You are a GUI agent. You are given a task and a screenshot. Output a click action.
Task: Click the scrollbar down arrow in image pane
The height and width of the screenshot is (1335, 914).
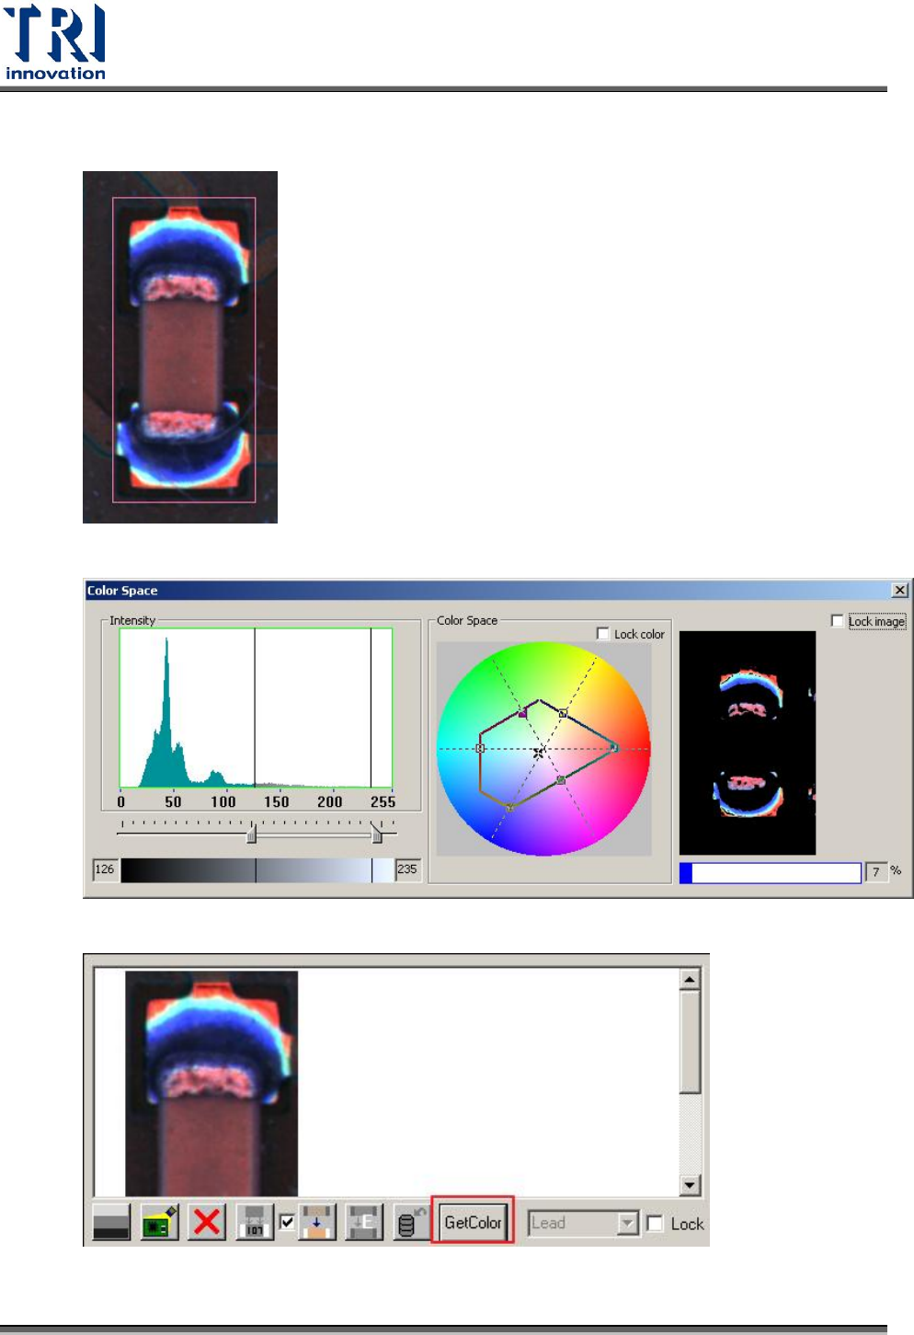(x=690, y=1185)
